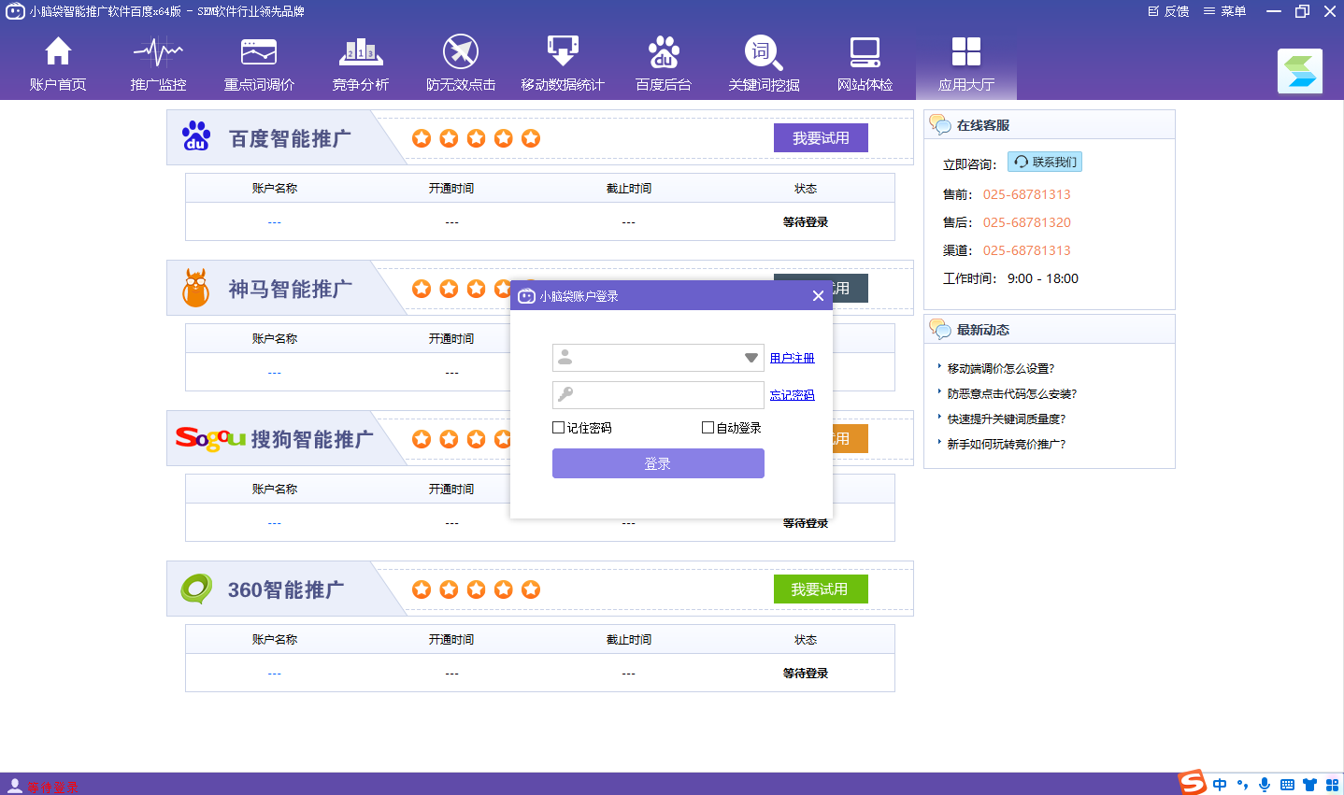Viewport: 1344px width, 795px height.
Task: Click the username input field
Action: [x=658, y=358]
